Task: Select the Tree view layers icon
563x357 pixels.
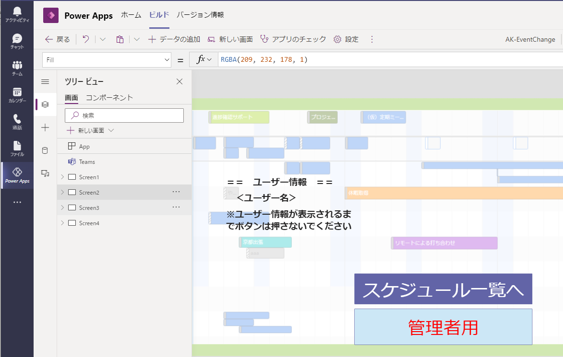Action: (45, 104)
